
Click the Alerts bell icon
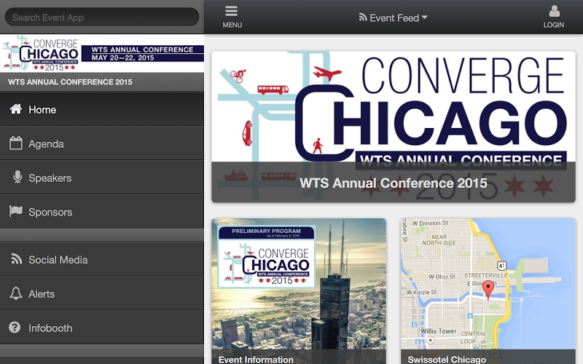tap(15, 293)
